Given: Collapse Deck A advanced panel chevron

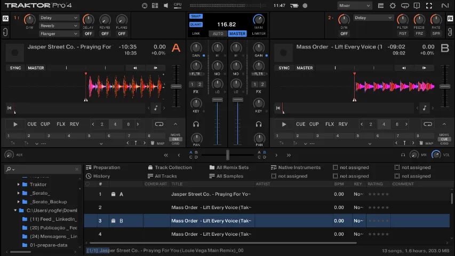Looking at the screenshot, I should 175,124.
